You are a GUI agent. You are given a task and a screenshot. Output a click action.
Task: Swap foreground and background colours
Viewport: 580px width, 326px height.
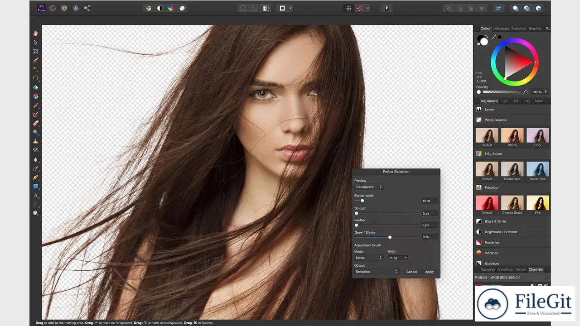(x=486, y=36)
